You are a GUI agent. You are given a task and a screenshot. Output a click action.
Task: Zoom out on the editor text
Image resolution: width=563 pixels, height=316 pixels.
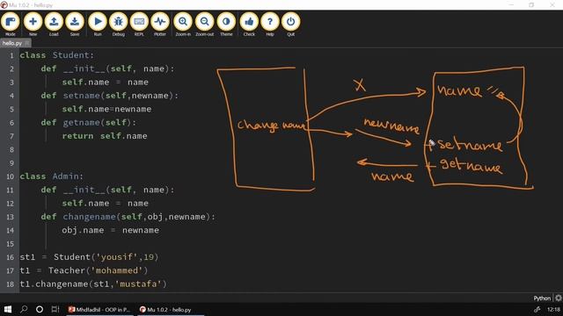click(204, 25)
